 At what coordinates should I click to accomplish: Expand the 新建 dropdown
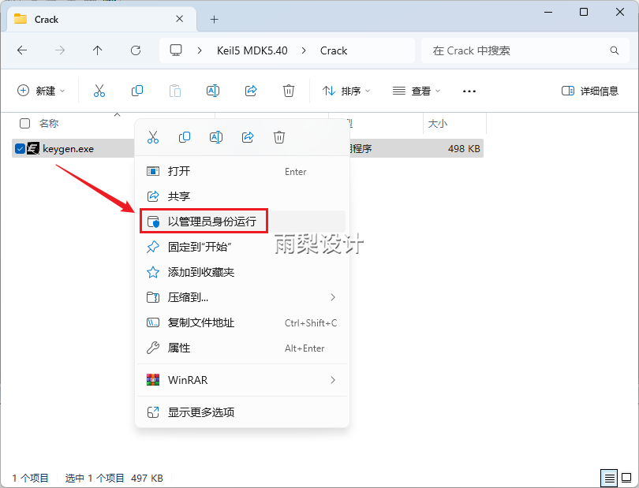click(41, 91)
